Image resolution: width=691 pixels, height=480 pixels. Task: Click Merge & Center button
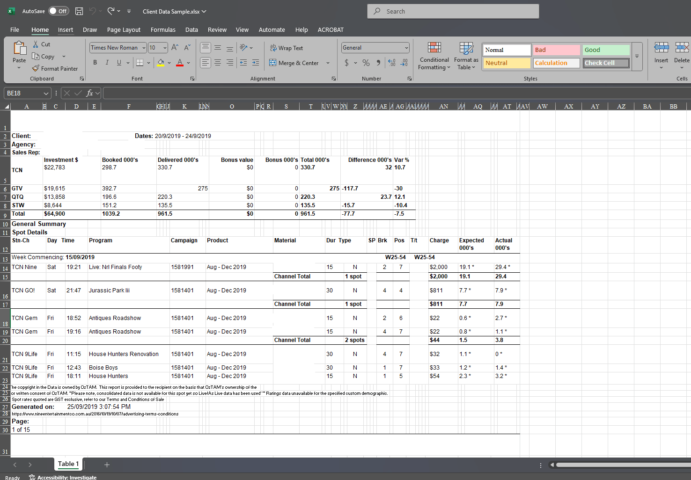(x=294, y=63)
